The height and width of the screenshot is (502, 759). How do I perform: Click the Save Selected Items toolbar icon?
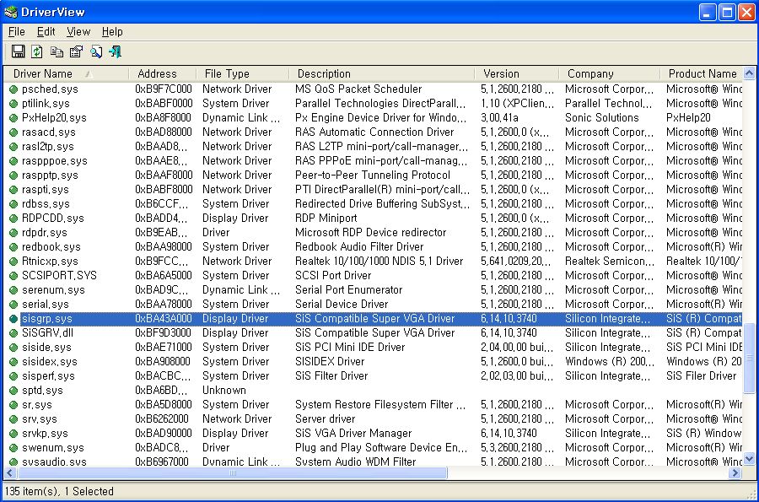click(x=18, y=51)
